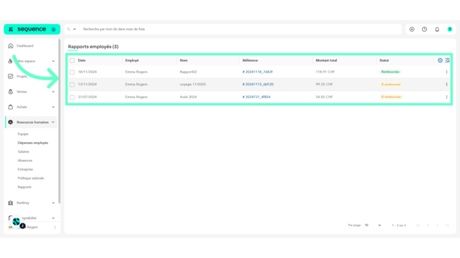Open the Equipe submenu item
The height and width of the screenshot is (258, 460).
pos(23,134)
